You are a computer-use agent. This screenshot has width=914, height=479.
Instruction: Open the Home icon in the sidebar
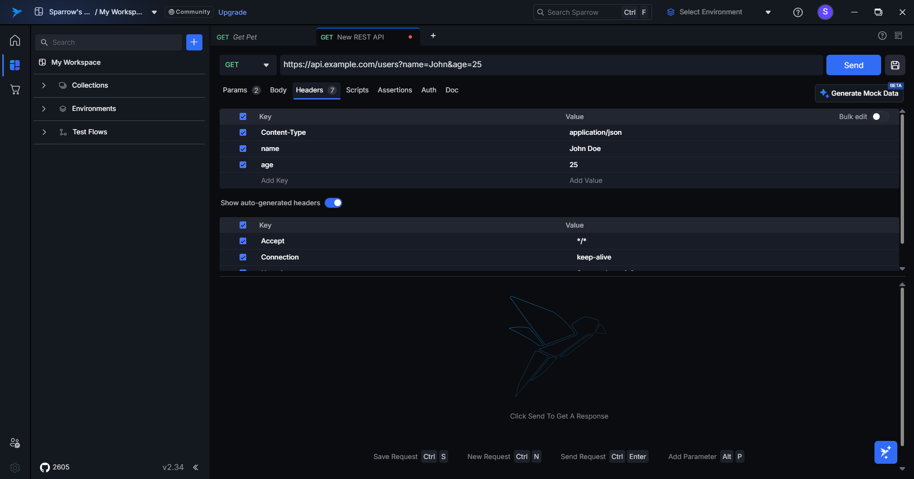(x=15, y=40)
